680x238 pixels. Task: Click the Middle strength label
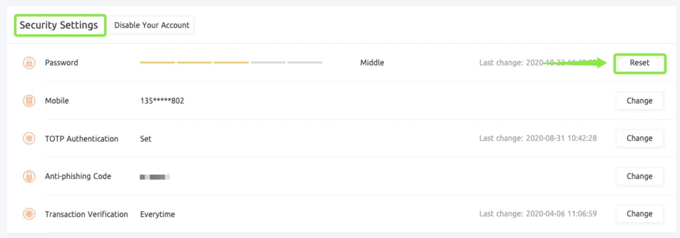[x=372, y=62]
